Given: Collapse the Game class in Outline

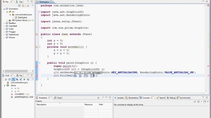Looking at the screenshot, I should tap(5, 86).
